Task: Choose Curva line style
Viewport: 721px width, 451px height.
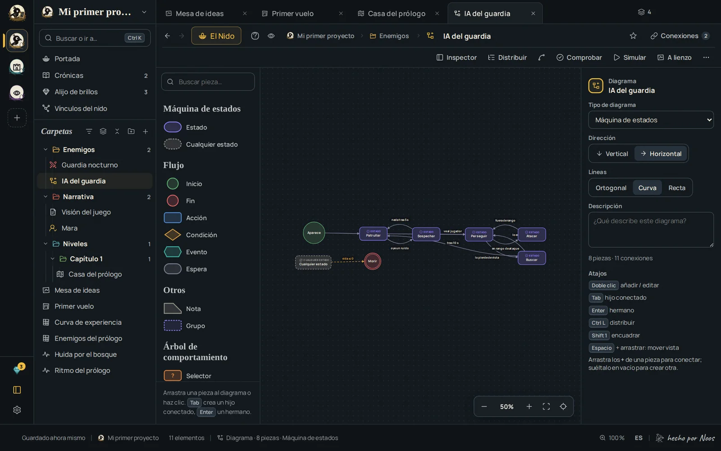Action: coord(647,188)
